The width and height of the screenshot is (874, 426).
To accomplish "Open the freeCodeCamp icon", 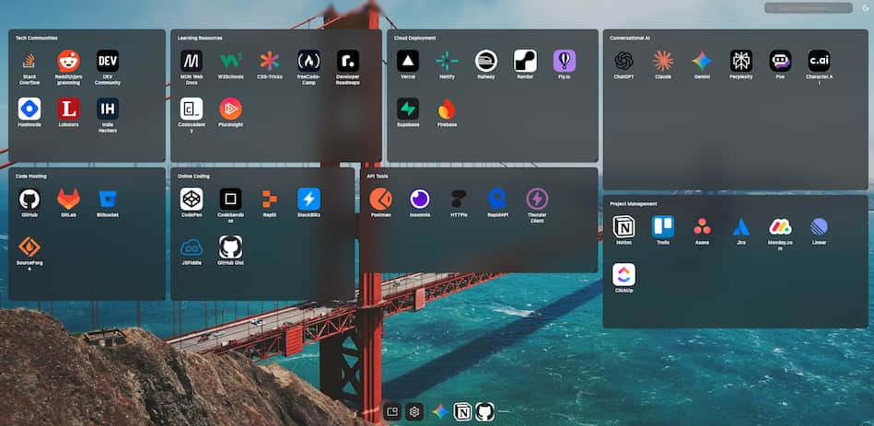I will 309,62.
